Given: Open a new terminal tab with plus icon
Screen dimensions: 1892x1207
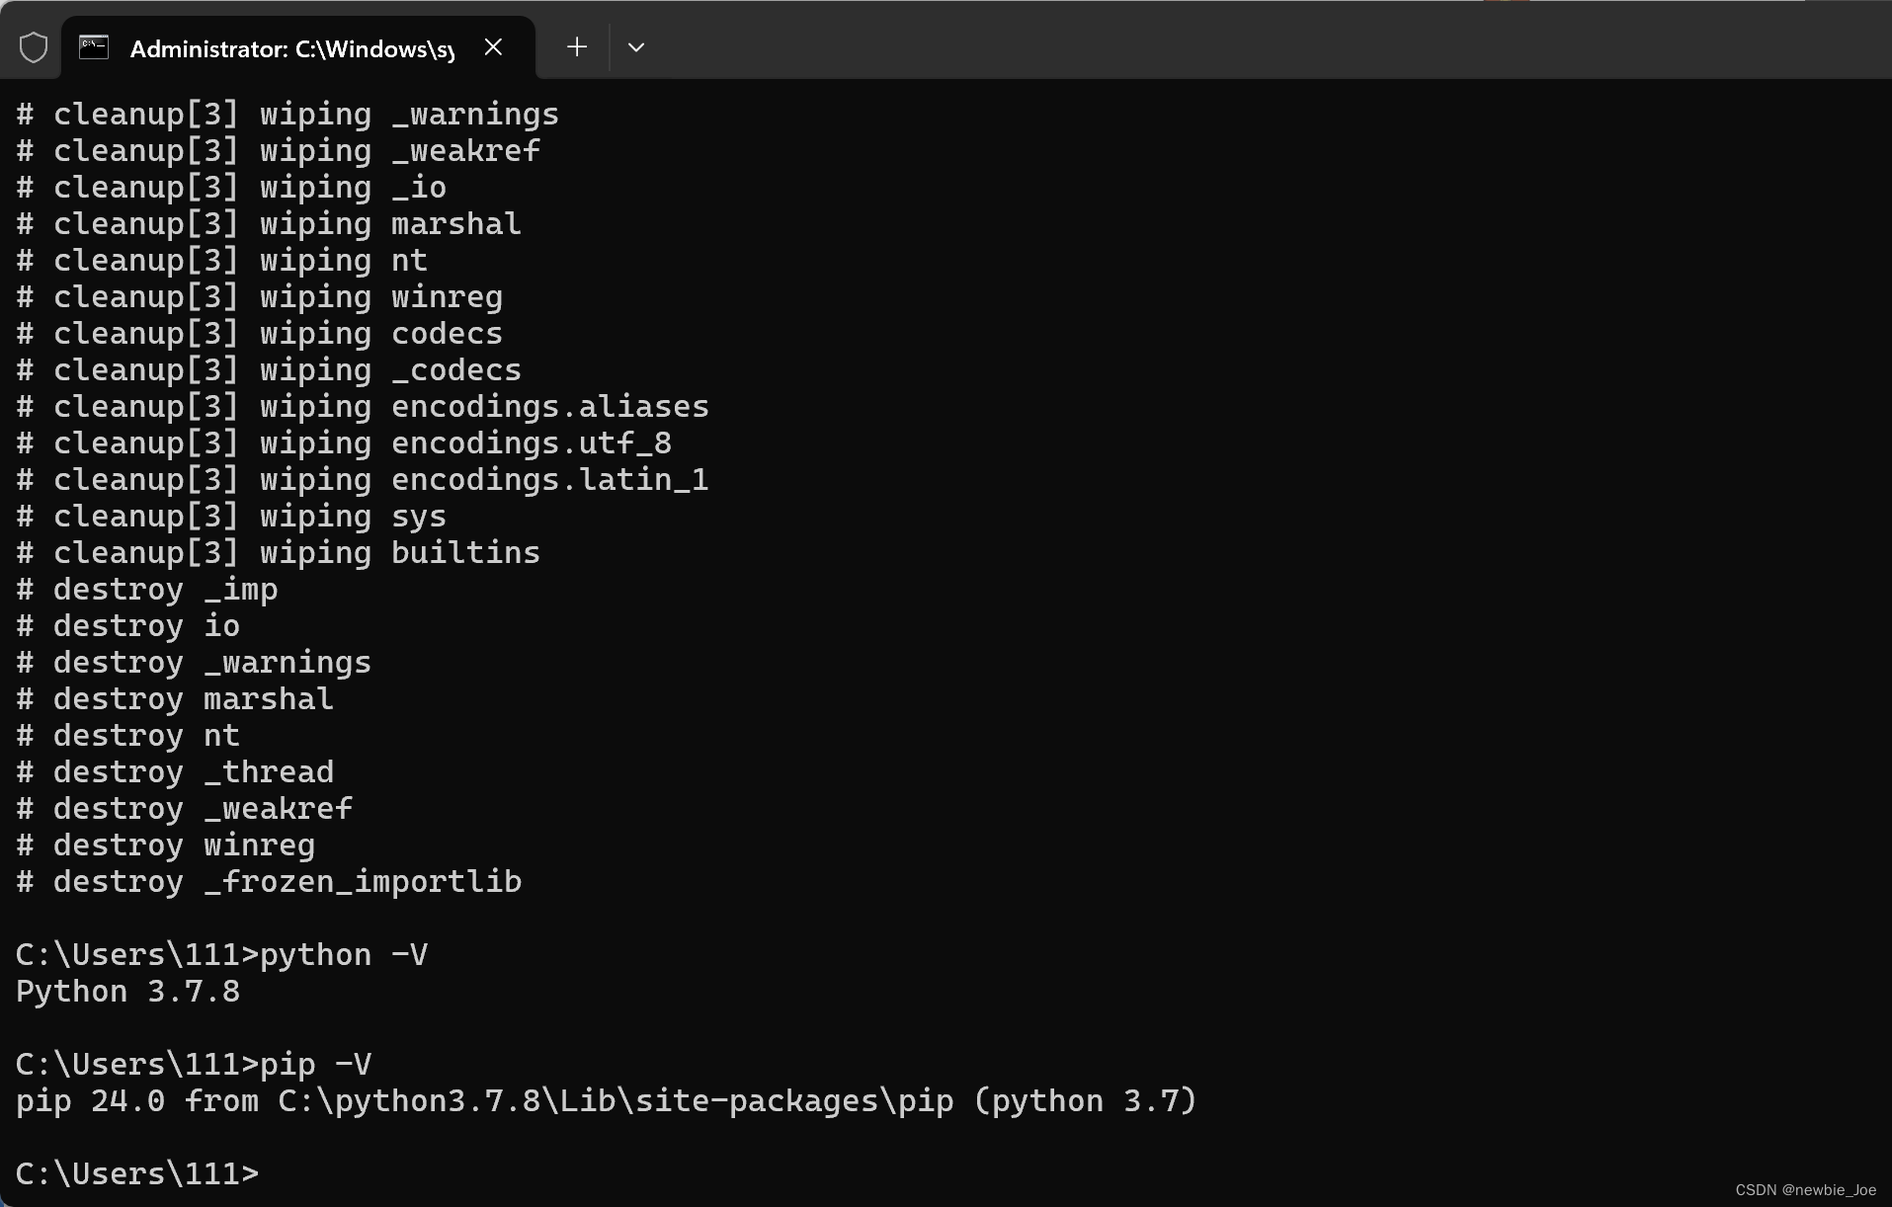Looking at the screenshot, I should tap(576, 46).
